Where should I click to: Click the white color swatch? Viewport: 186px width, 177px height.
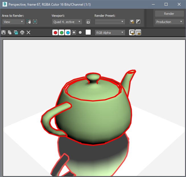tap(88, 32)
